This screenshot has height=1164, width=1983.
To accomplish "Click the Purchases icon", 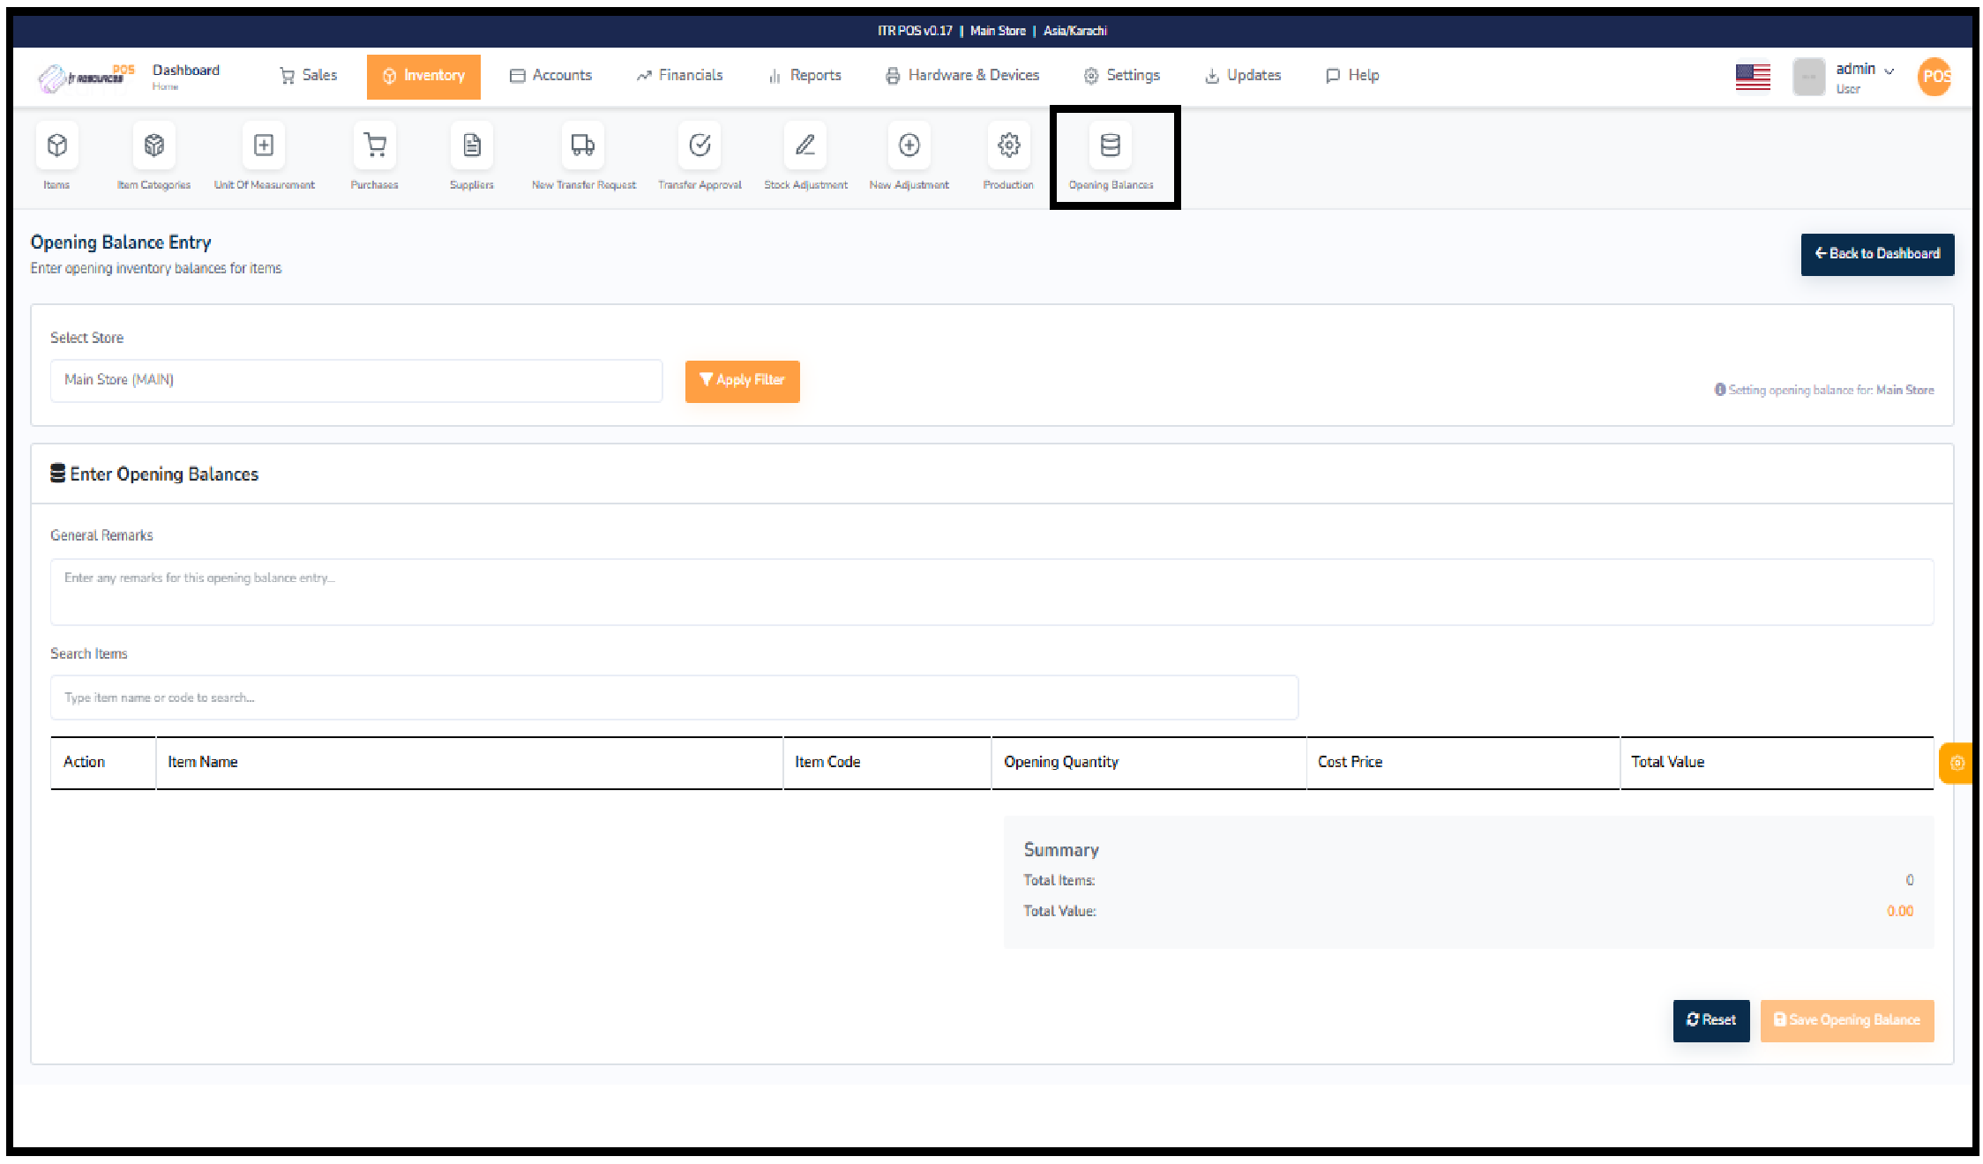I will 374,157.
